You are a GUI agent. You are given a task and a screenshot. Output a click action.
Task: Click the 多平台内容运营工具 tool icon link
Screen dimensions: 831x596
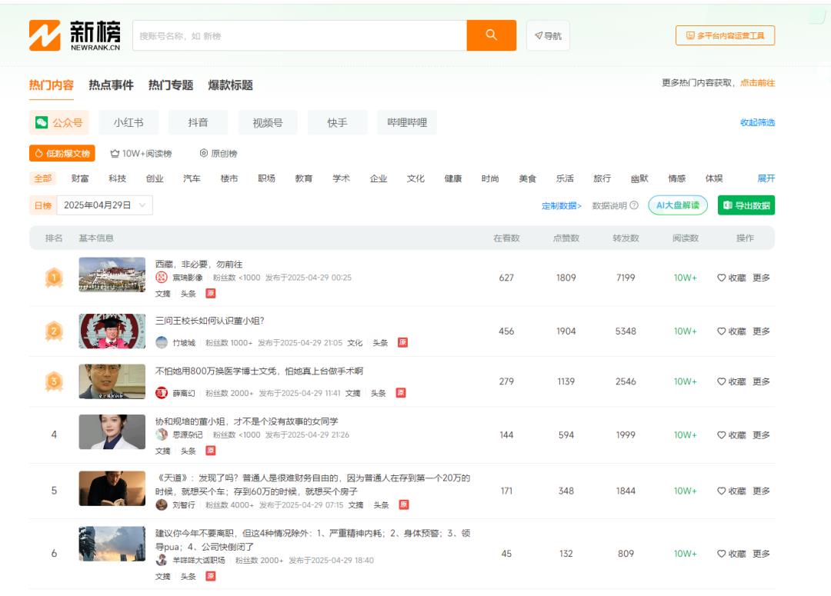click(723, 35)
